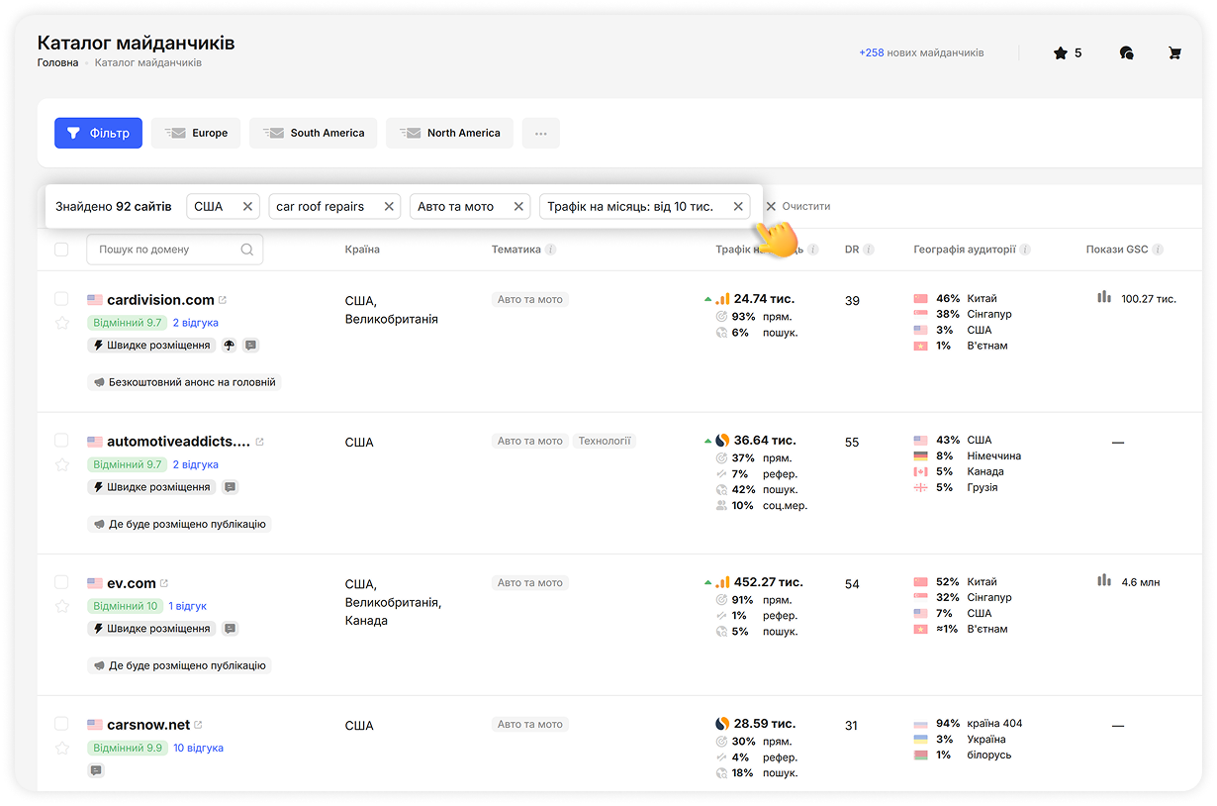Click info icon next to Тематика column

[x=550, y=250]
